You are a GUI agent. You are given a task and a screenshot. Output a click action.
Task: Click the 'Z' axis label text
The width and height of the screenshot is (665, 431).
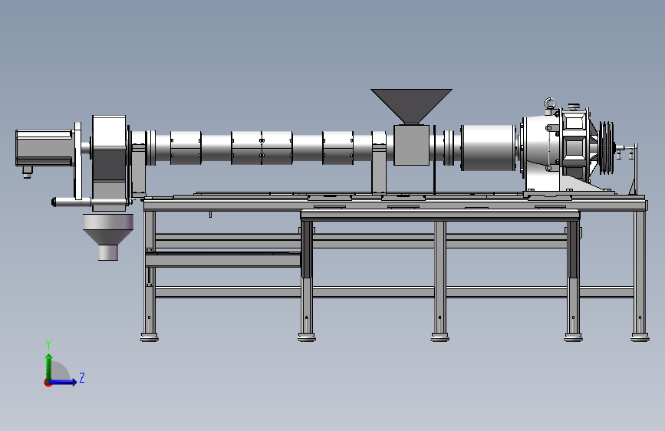pos(82,377)
